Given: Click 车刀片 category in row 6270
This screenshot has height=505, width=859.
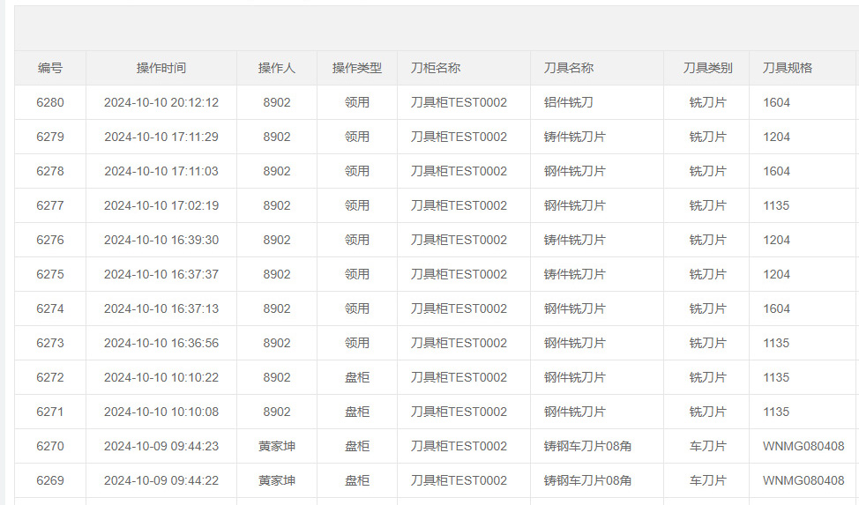Looking at the screenshot, I should pyautogui.click(x=707, y=447).
